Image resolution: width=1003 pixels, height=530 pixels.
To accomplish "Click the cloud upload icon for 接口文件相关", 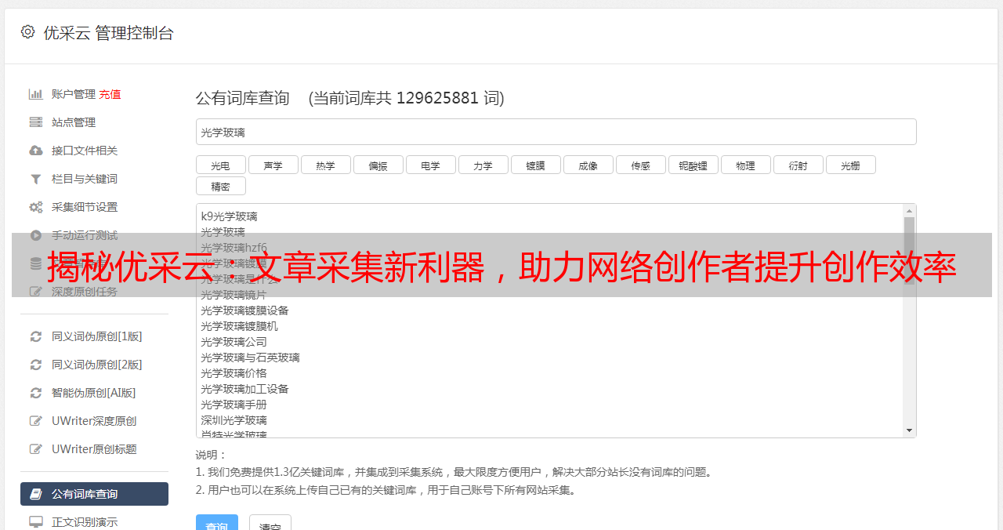I will click(x=36, y=151).
